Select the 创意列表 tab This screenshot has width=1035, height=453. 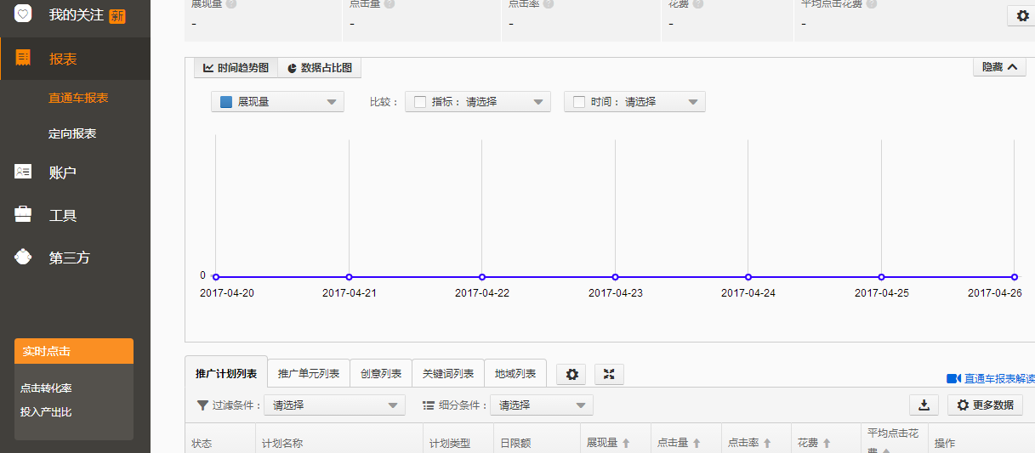click(381, 374)
